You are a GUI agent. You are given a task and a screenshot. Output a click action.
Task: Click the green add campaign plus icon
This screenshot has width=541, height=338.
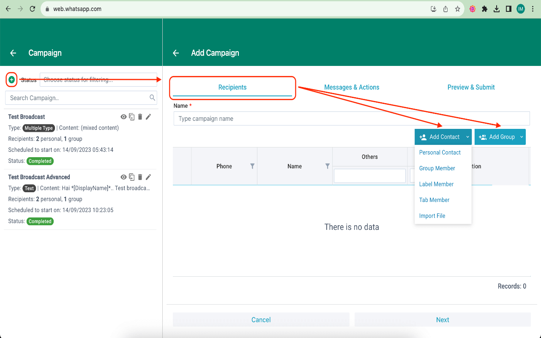point(12,79)
